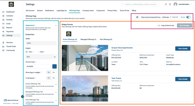
Task: Click Copy Embed Code button
Action: coord(166,26)
